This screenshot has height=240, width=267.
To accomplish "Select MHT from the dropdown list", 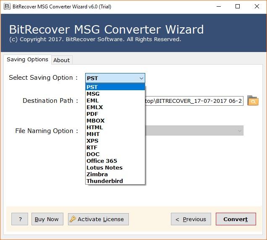I will click(x=115, y=134).
